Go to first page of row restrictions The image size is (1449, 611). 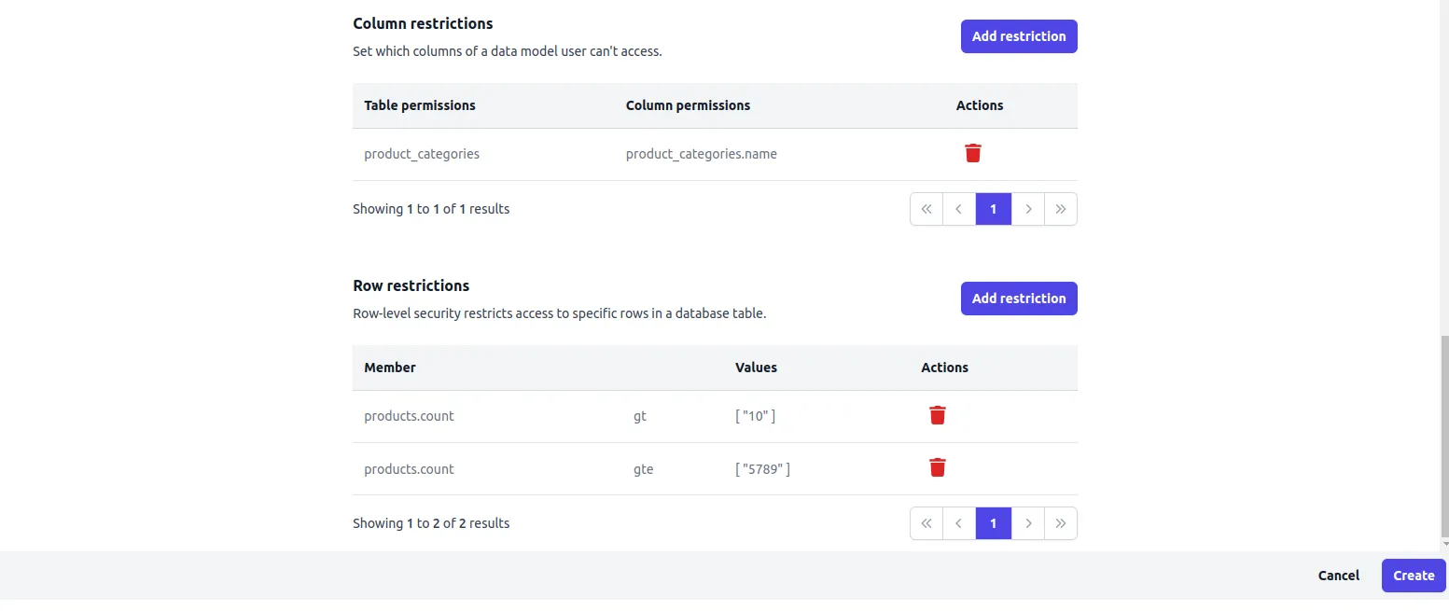(927, 523)
